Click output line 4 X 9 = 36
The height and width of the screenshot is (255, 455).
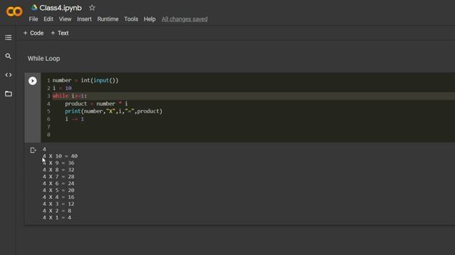[x=58, y=163]
